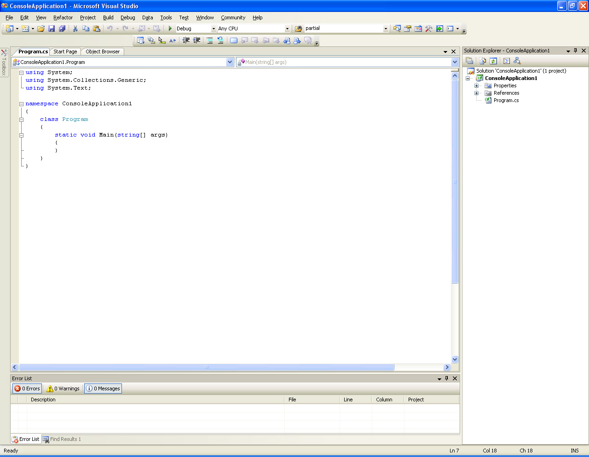Uncomment selected lines icon
589x457 pixels.
(220, 40)
